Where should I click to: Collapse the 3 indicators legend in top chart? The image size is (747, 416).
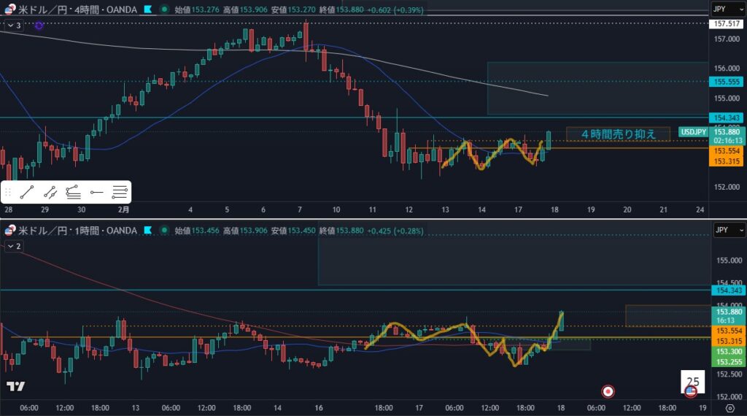(14, 26)
